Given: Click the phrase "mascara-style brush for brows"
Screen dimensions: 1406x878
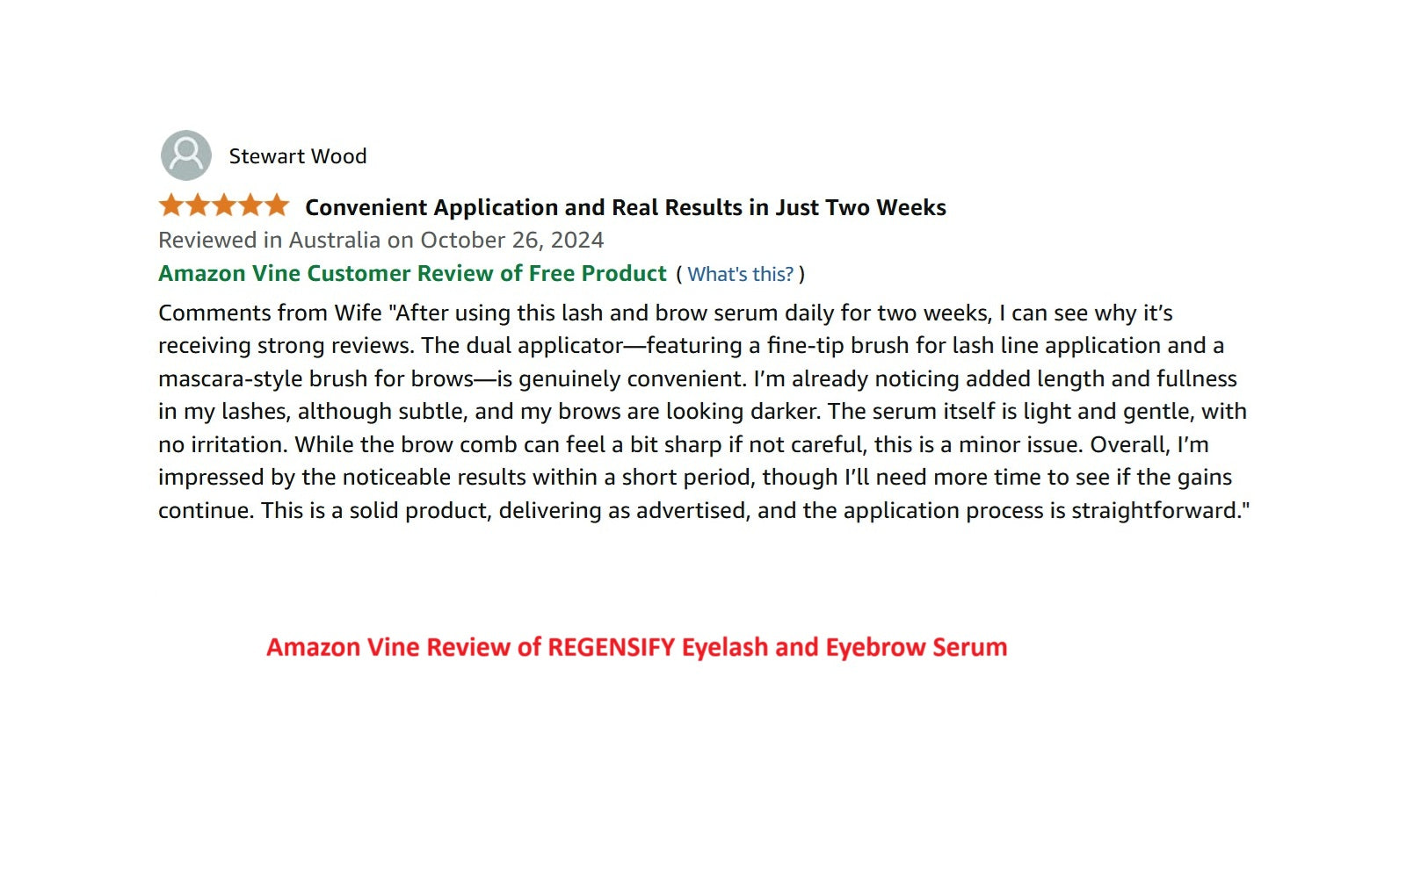Looking at the screenshot, I should [316, 378].
